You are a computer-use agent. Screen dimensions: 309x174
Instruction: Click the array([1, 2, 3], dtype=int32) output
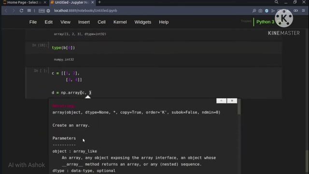[x=80, y=34]
